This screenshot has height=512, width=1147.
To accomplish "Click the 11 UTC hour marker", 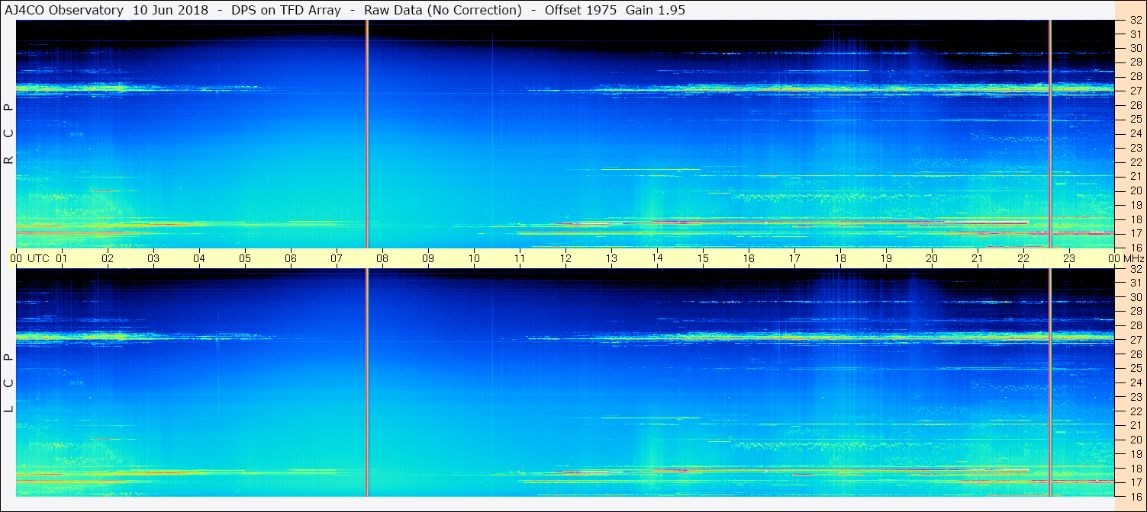I will [x=520, y=259].
